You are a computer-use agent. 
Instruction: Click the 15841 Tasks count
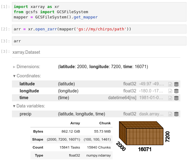pyautogui.click(x=70, y=147)
